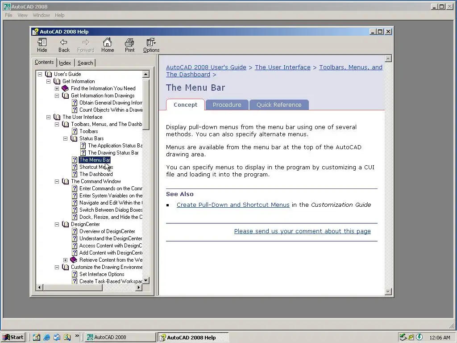Screen dimensions: 457x343
Task: Click Please send us your comment link
Action: tap(303, 231)
